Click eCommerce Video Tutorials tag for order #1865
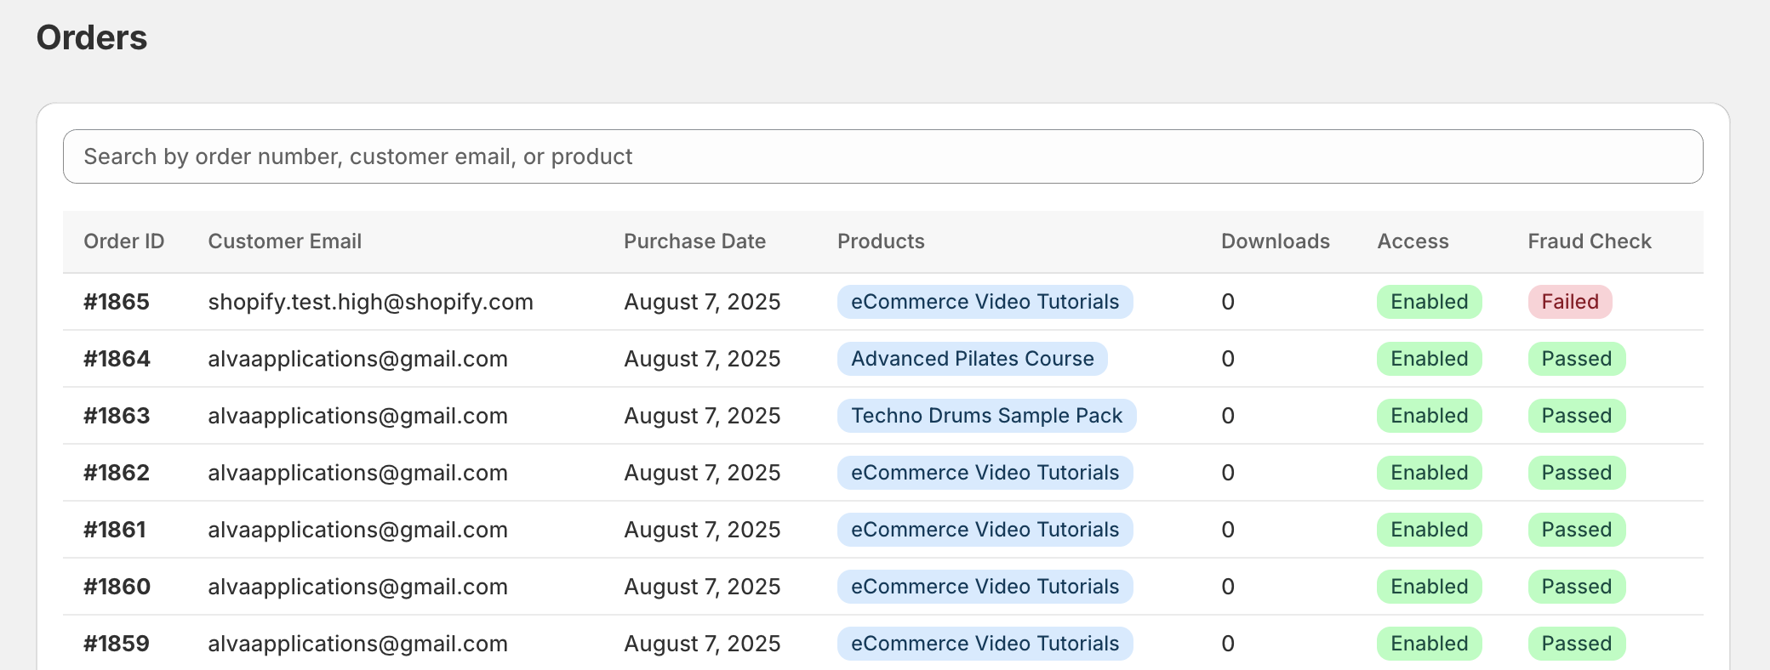1770x670 pixels. coord(985,302)
